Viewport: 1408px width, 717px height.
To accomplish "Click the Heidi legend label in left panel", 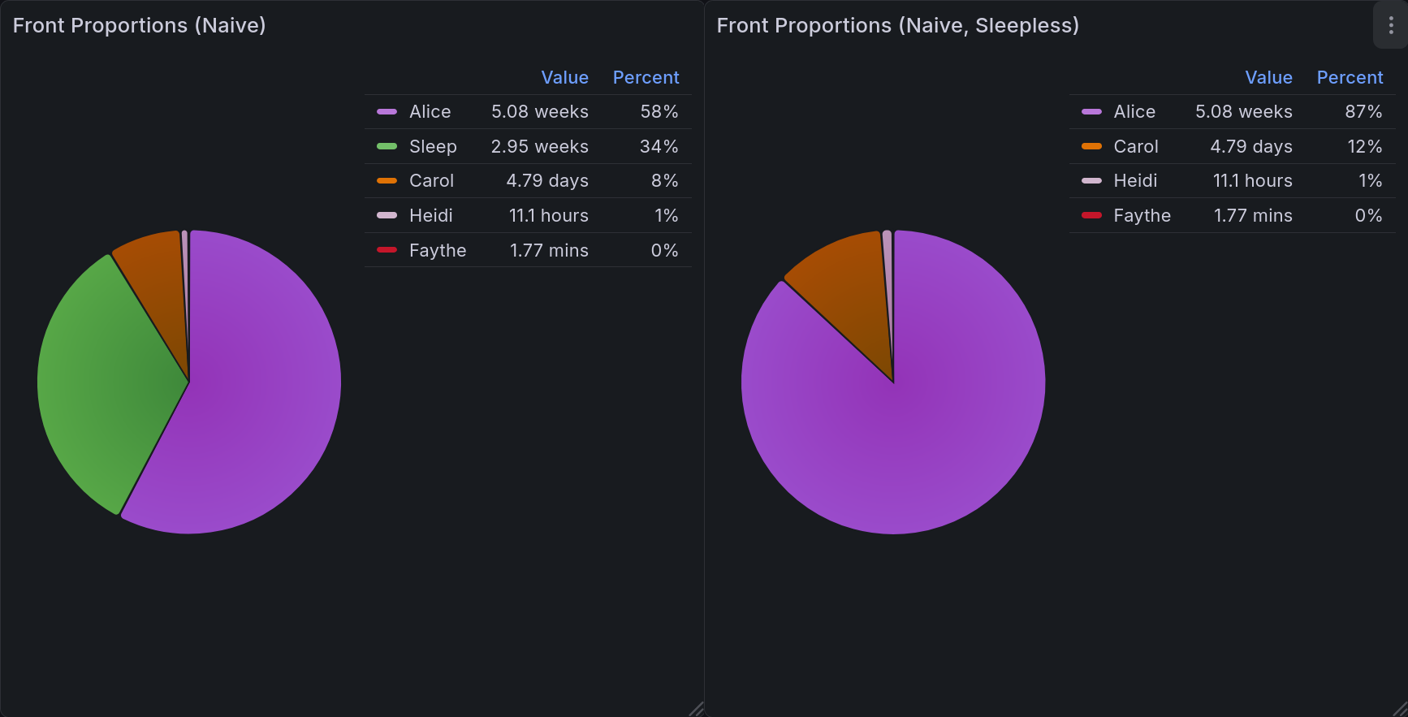I will pos(430,215).
